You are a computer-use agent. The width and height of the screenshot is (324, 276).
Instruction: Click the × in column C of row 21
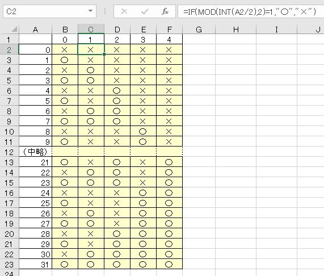click(x=91, y=244)
